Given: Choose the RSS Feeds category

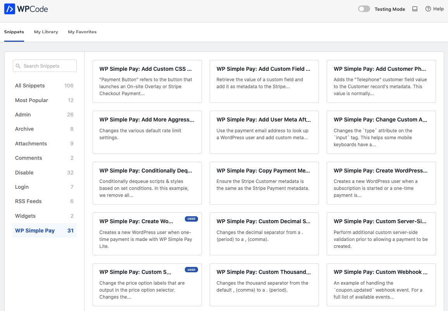Looking at the screenshot, I should pyautogui.click(x=28, y=201).
